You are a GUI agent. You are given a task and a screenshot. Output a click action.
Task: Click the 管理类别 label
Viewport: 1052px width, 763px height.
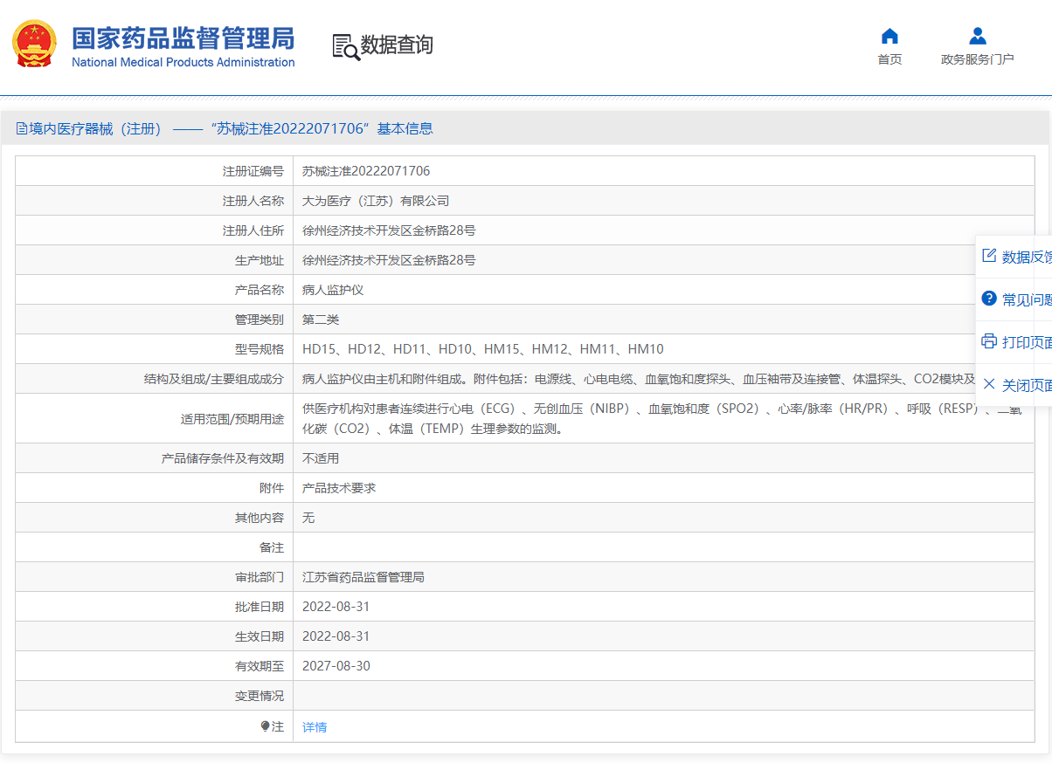(x=260, y=320)
